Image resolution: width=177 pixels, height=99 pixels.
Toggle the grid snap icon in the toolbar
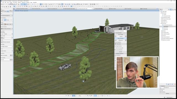point(28,4)
